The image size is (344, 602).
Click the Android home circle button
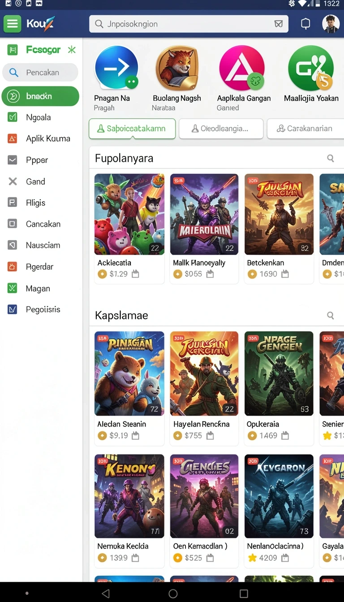point(173,593)
